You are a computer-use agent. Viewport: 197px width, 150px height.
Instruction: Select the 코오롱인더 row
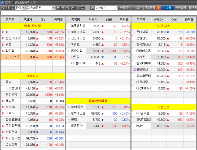[33, 88]
